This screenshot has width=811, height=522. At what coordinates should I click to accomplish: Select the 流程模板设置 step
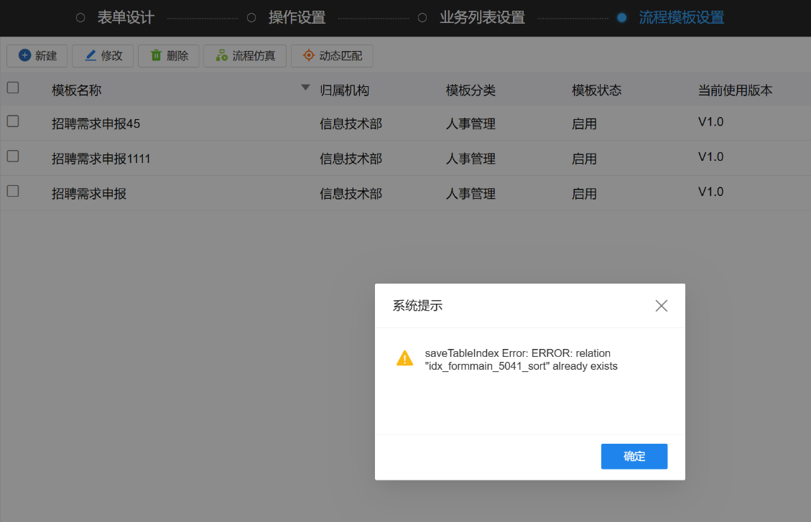(x=681, y=17)
